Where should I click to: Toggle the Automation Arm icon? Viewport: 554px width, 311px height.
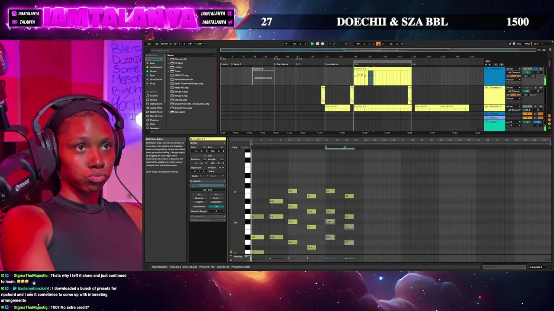click(334, 44)
